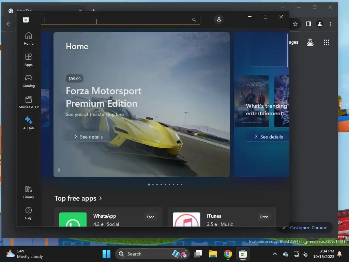The width and height of the screenshot is (349, 262).
Task: Click Free button for iTunes
Action: click(x=264, y=217)
